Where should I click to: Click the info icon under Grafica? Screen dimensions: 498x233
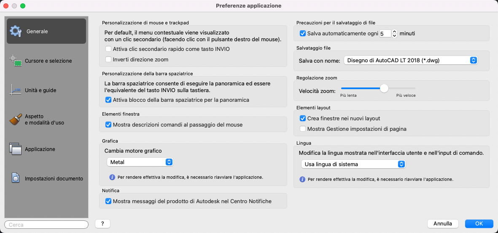tap(112, 177)
